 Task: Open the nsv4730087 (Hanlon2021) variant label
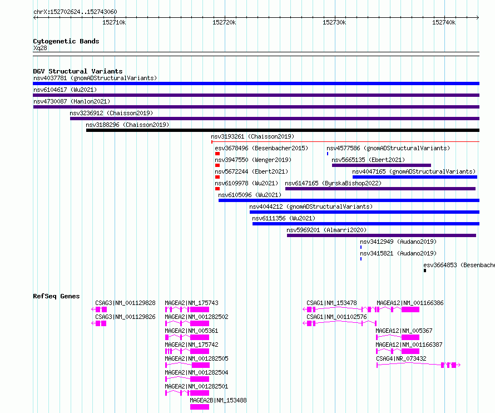coord(72,101)
